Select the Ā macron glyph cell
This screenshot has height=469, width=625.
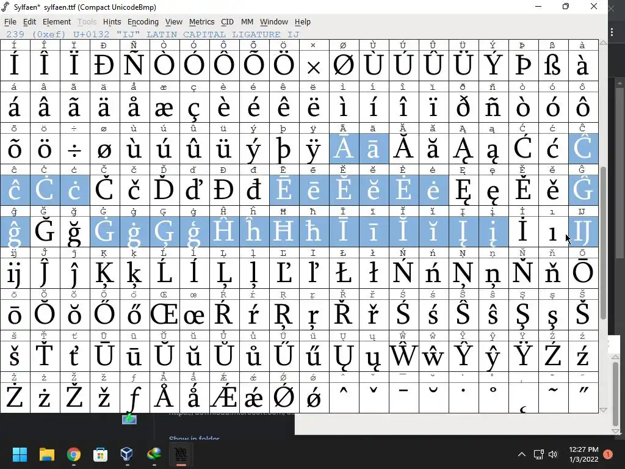coord(344,148)
